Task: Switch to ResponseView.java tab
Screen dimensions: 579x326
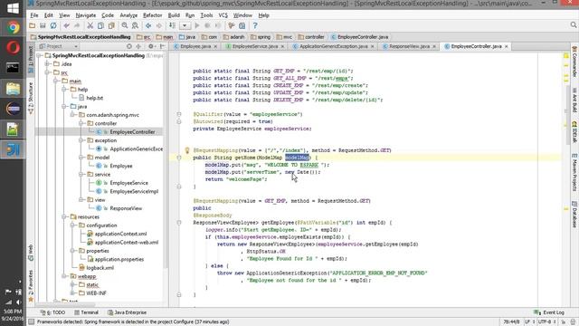Action: [x=409, y=46]
